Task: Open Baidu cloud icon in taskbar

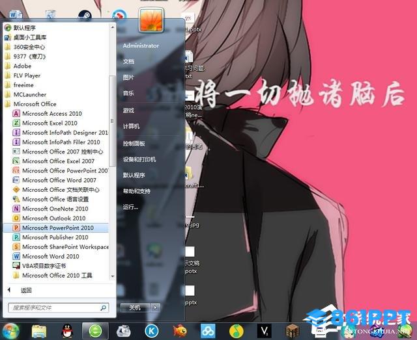Action: point(208,332)
